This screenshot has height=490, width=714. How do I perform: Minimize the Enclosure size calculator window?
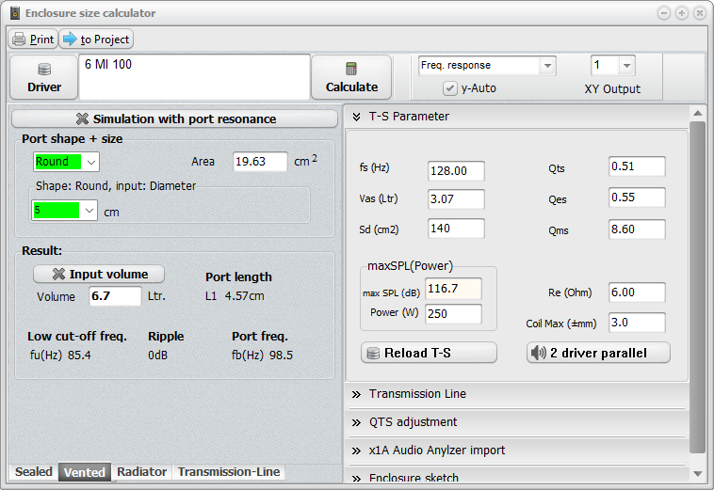click(664, 13)
